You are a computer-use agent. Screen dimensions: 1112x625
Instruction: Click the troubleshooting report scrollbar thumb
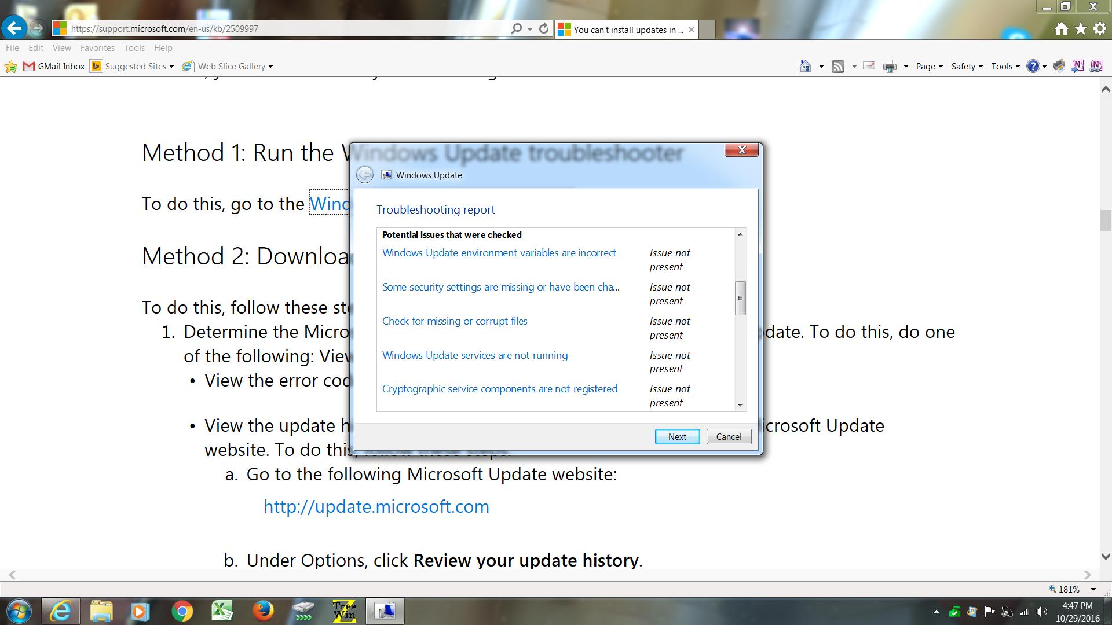click(x=740, y=298)
